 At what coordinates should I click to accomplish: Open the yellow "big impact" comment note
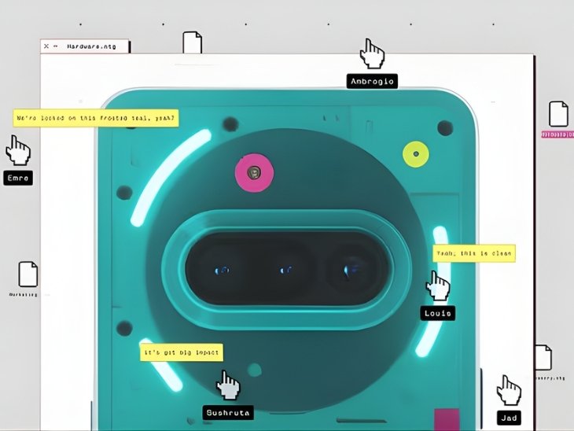(181, 352)
